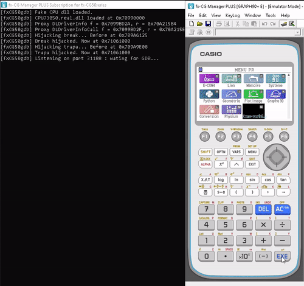Open the Edit menu
This screenshot has height=286, width=304.
202,15
